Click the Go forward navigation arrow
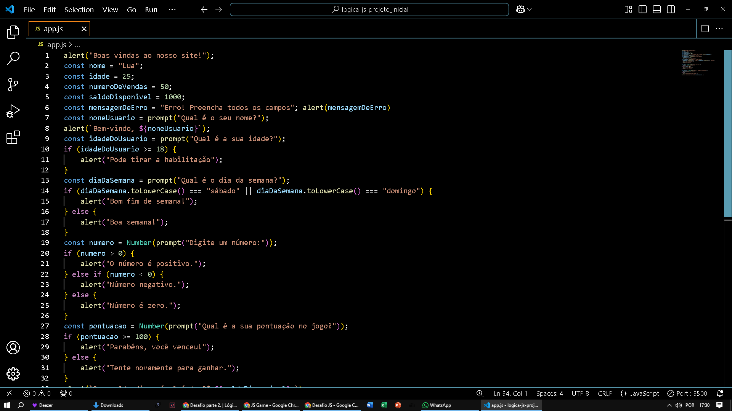 pyautogui.click(x=219, y=9)
